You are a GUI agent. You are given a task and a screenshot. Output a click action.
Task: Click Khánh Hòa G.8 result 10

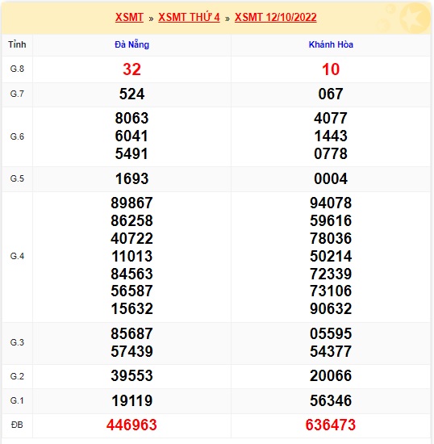[x=331, y=69]
